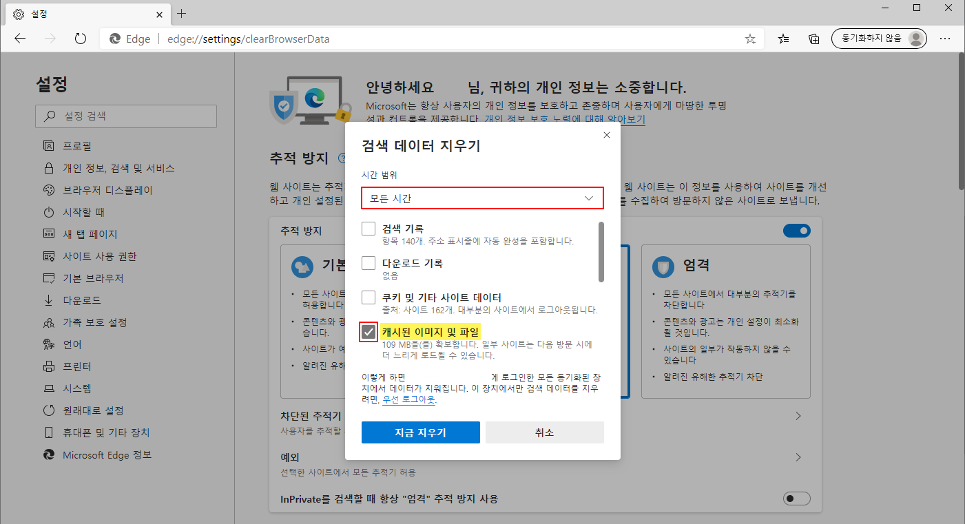
Task: Add page to favorites star icon
Action: click(x=750, y=39)
